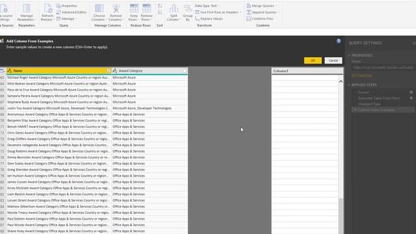This screenshot has height=234, width=416.
Task: Click the Keep Rows icon
Action: tap(134, 8)
